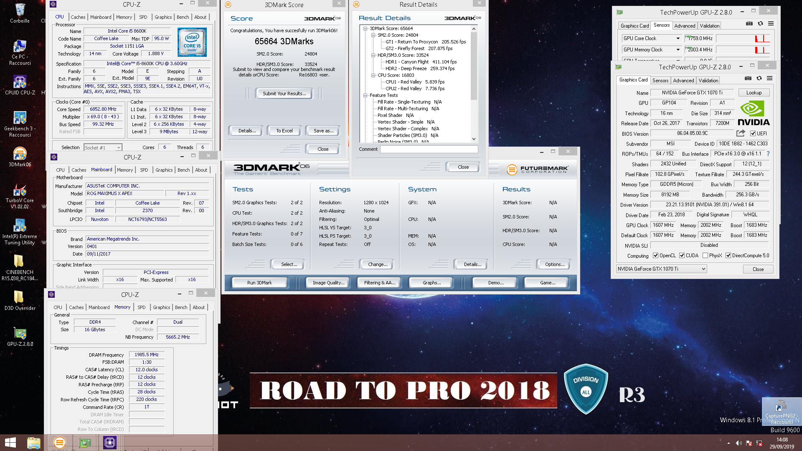The width and height of the screenshot is (802, 451).
Task: Click Submit Your Results button
Action: pyautogui.click(x=284, y=94)
